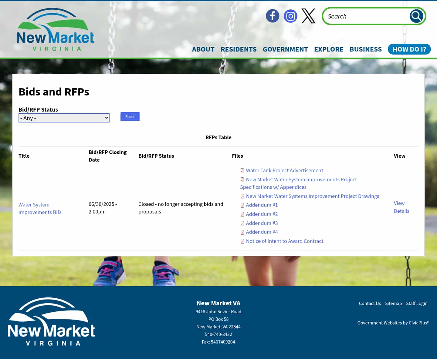Click the Title column header
The width and height of the screenshot is (437, 359).
coord(24,156)
